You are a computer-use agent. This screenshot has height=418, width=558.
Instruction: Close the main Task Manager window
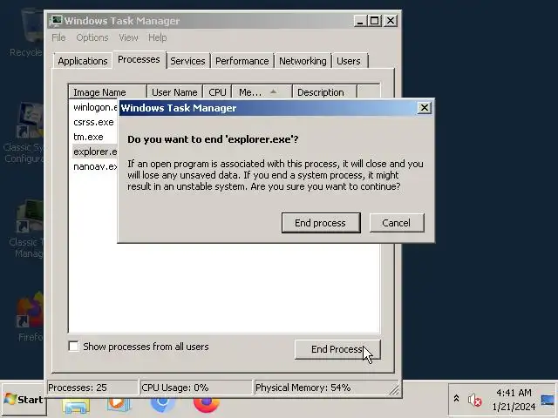click(x=391, y=21)
